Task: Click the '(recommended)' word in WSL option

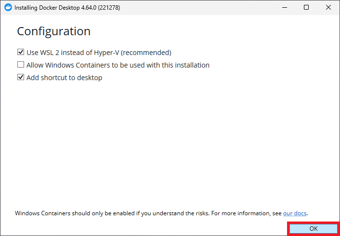Action: pyautogui.click(x=149, y=53)
